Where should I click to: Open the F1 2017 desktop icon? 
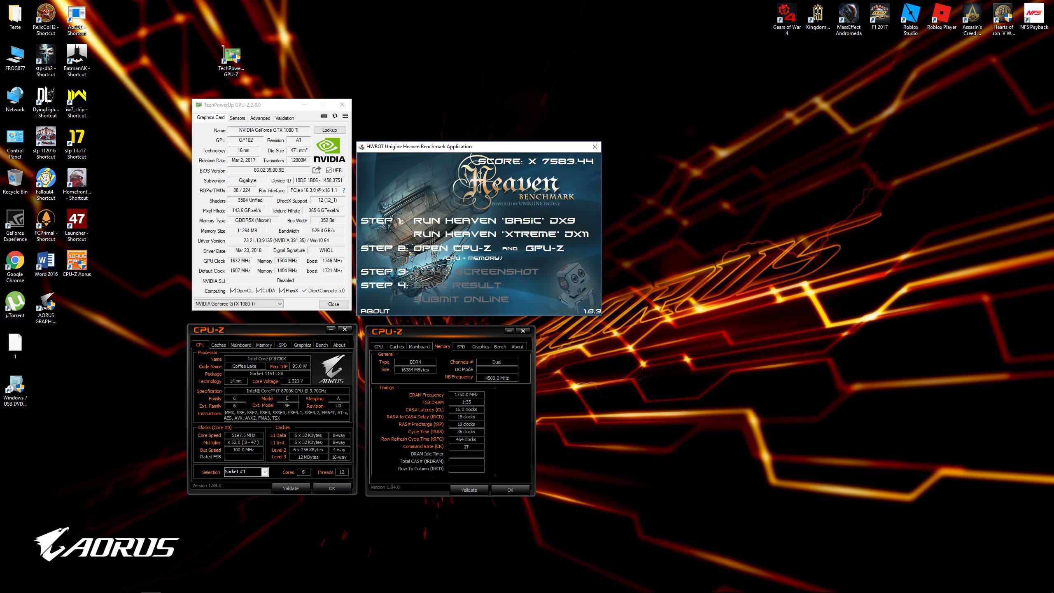pos(879,17)
